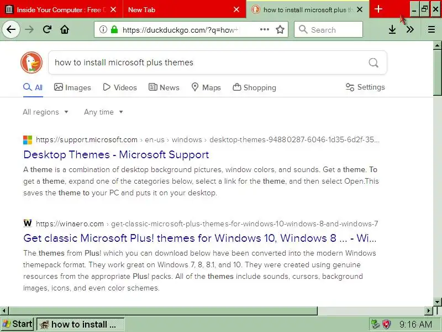This screenshot has height=332, width=442.
Task: Switch to News results
Action: [x=164, y=87]
